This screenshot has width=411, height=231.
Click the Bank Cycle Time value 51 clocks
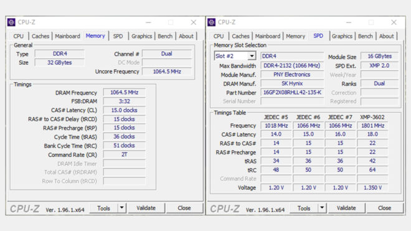[125, 146]
